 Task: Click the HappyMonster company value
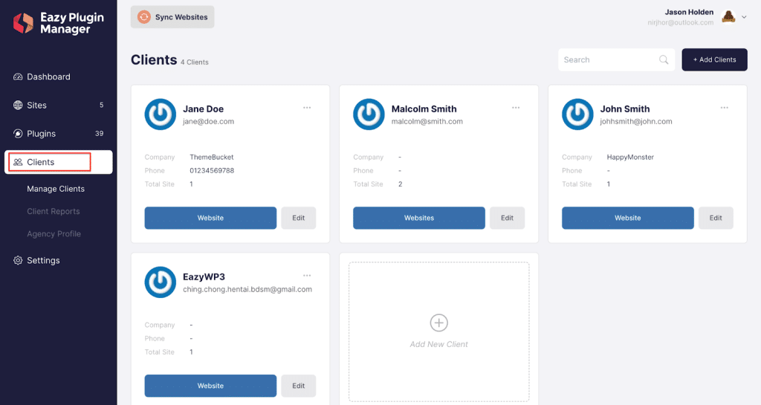630,157
